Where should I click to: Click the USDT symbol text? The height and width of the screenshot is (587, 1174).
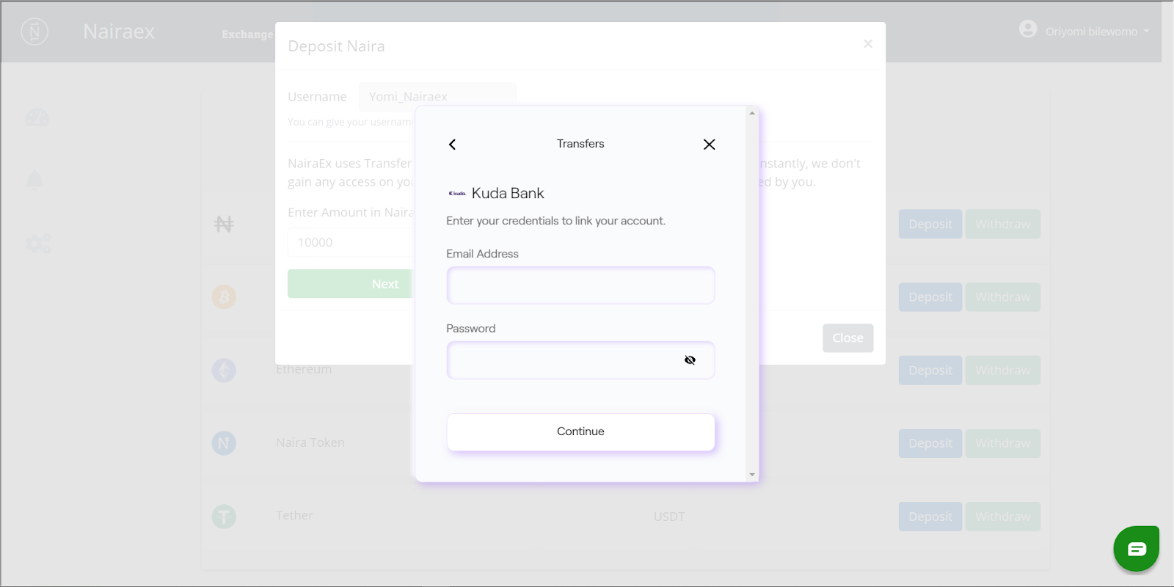(669, 517)
